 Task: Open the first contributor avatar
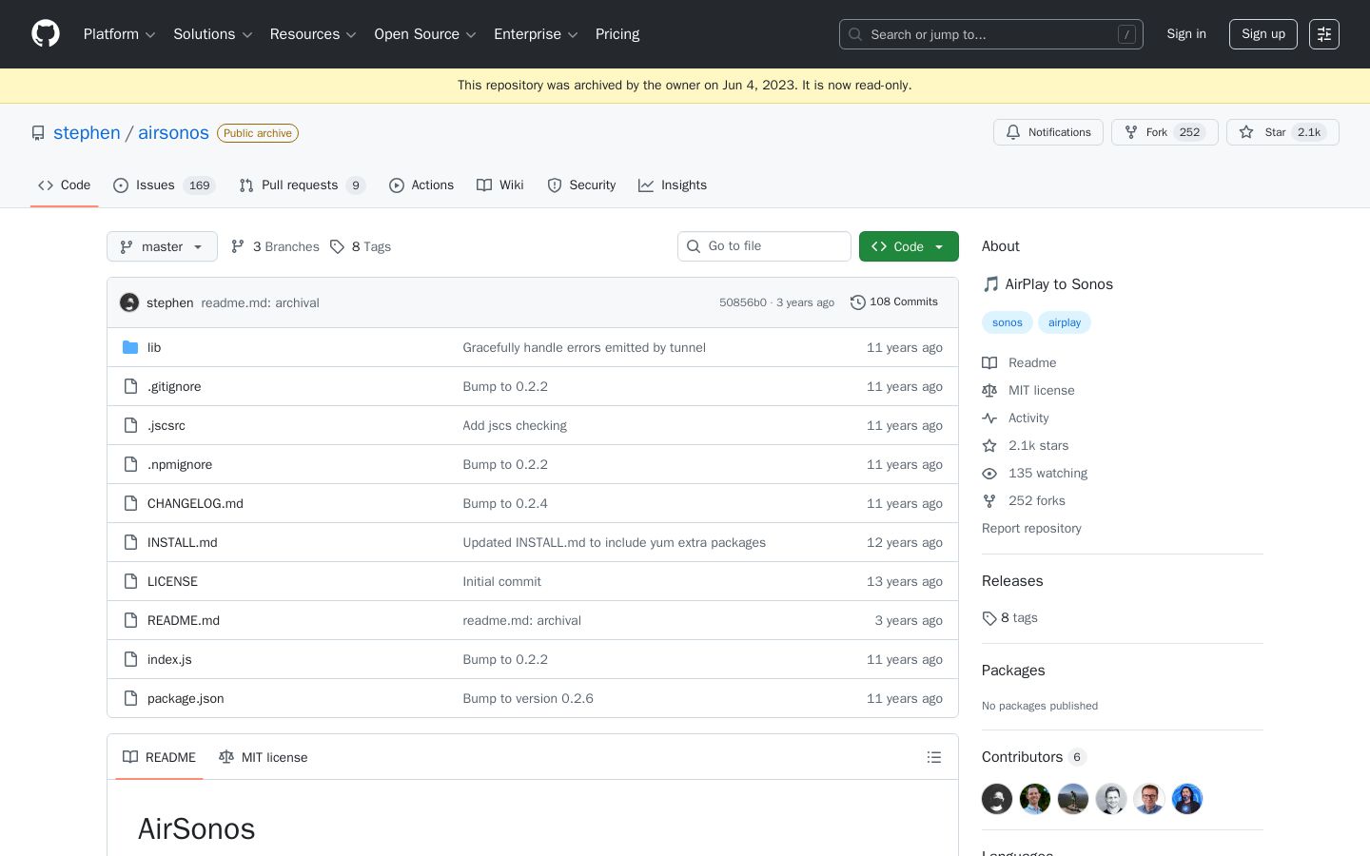pyautogui.click(x=997, y=799)
